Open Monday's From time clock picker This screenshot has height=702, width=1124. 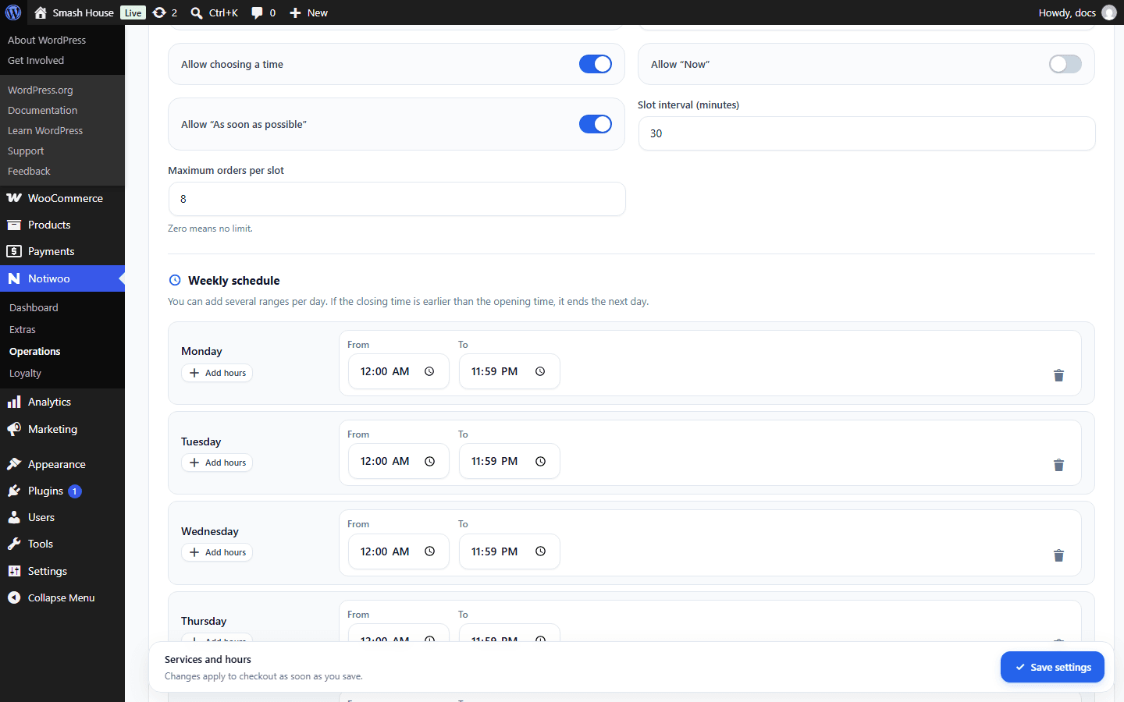[x=429, y=371]
